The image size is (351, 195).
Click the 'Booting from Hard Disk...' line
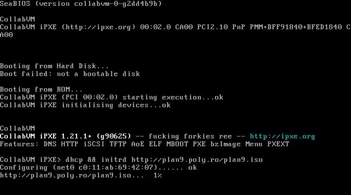(x=54, y=66)
